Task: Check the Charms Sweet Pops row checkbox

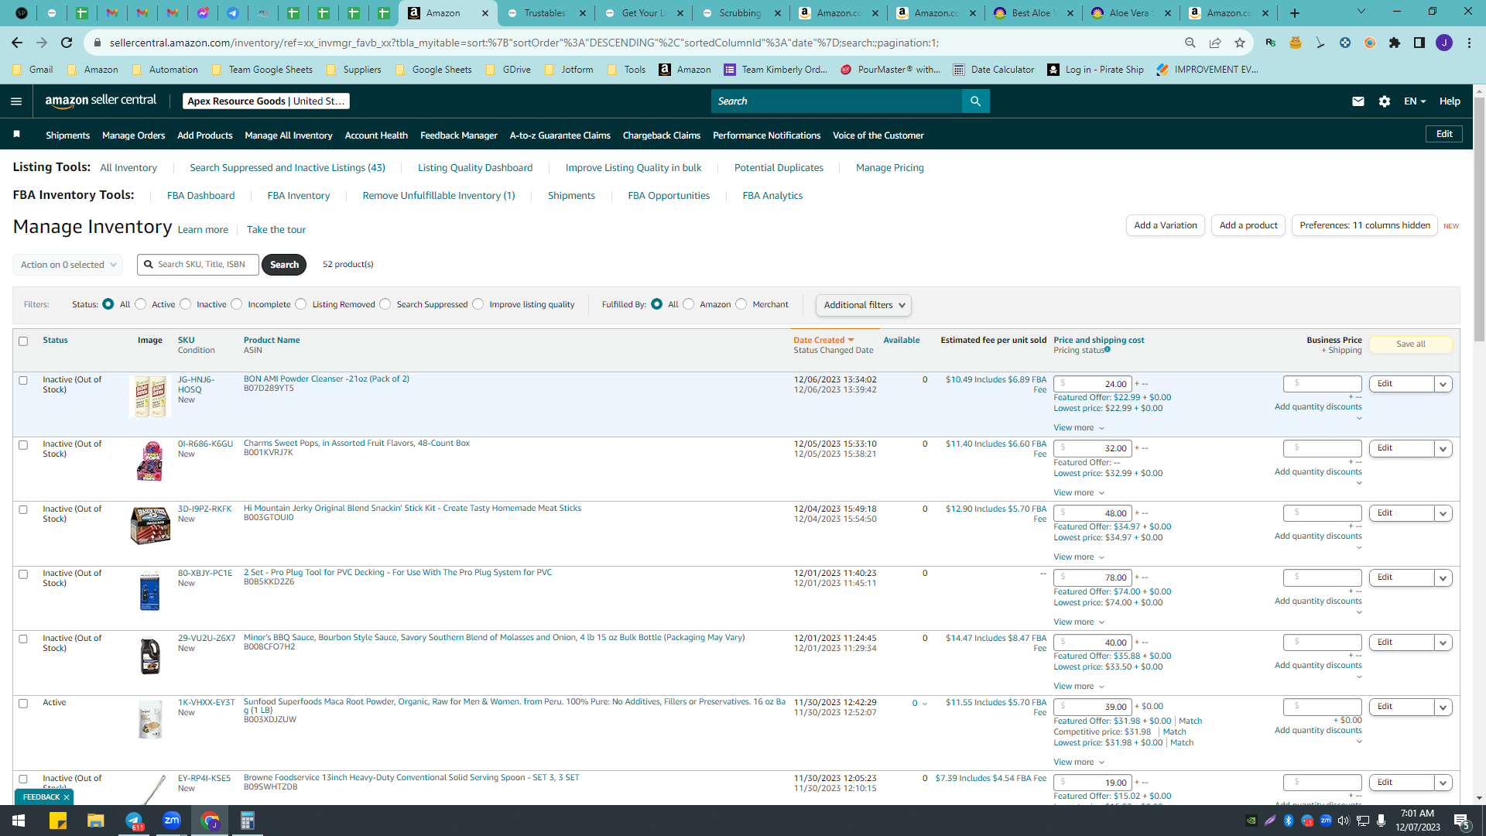Action: [x=23, y=445]
